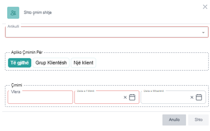This screenshot has width=210, height=131.
Task: Click the Shto button
Action: click(x=198, y=120)
